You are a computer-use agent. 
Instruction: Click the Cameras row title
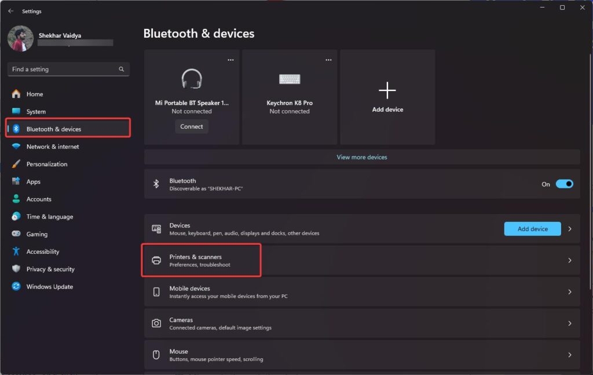click(x=181, y=320)
